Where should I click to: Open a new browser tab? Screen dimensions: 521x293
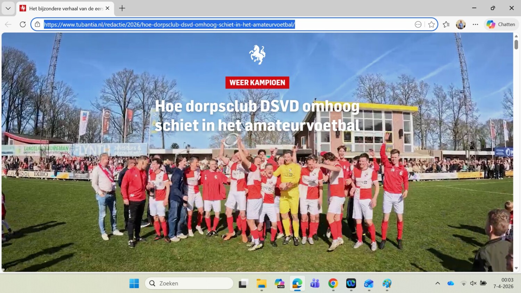coord(122,8)
